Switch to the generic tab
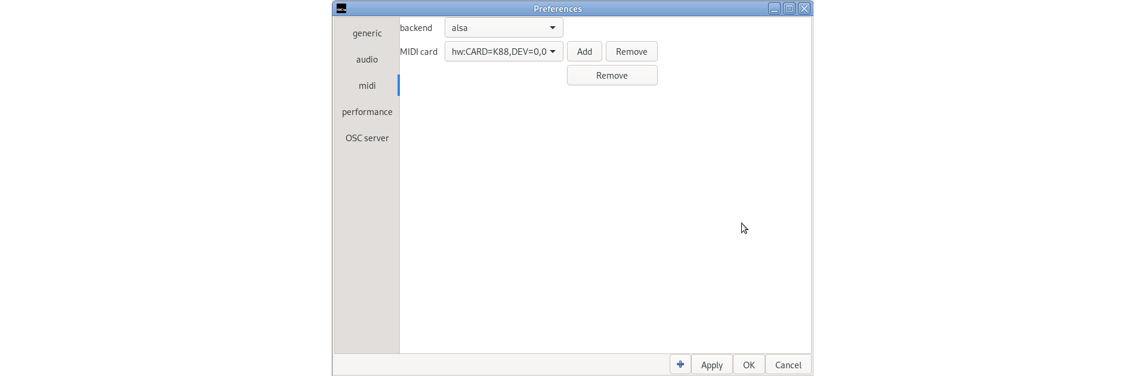The width and height of the screenshot is (1146, 376). [367, 33]
